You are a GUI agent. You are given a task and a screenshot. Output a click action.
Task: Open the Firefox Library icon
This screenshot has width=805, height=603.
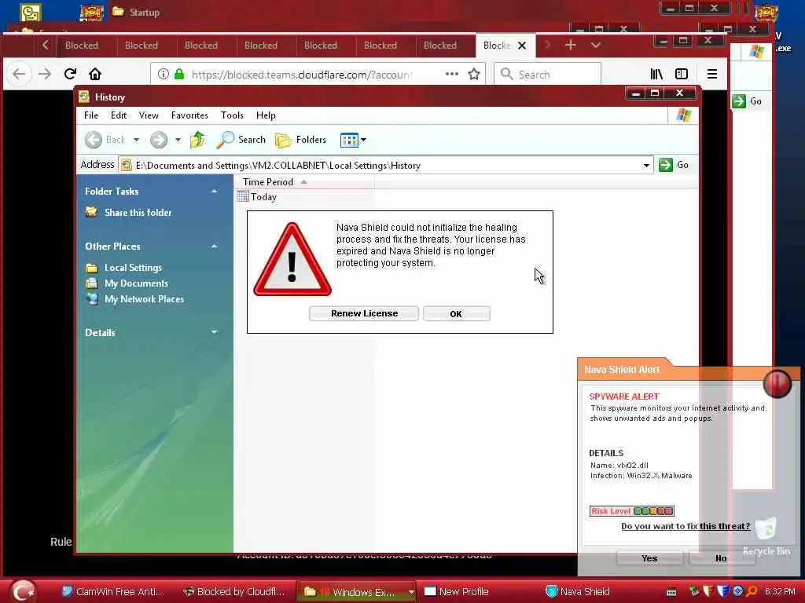(656, 74)
